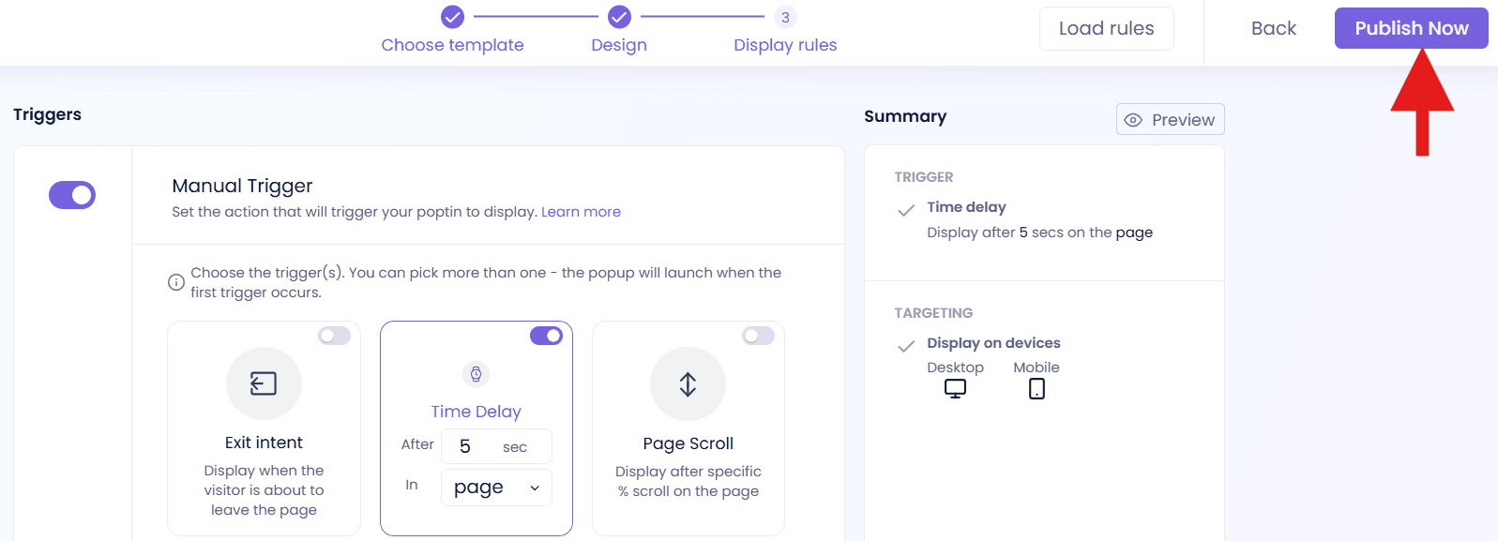Open the 'page' dropdown in Time Delay
The height and width of the screenshot is (541, 1498).
(496, 488)
